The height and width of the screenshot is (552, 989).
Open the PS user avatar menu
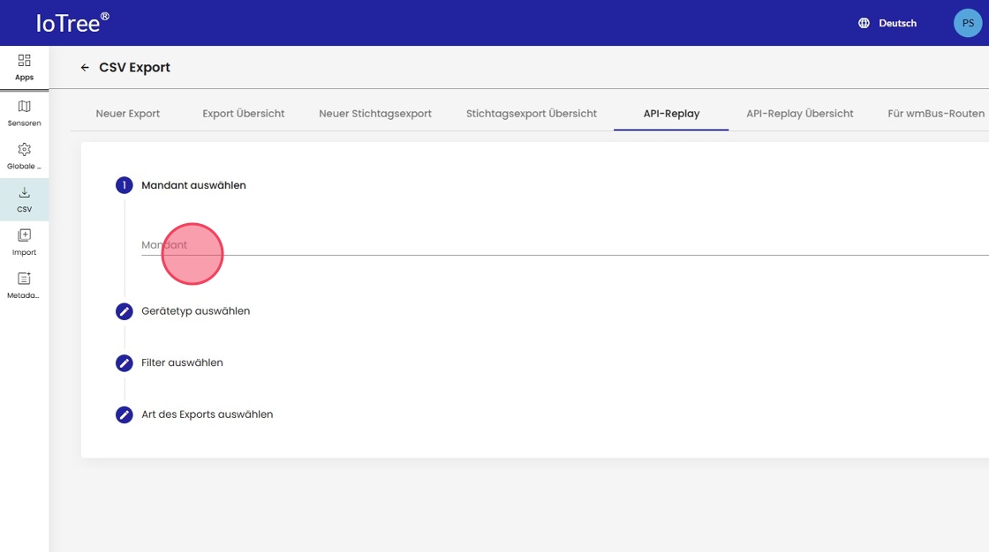point(968,23)
